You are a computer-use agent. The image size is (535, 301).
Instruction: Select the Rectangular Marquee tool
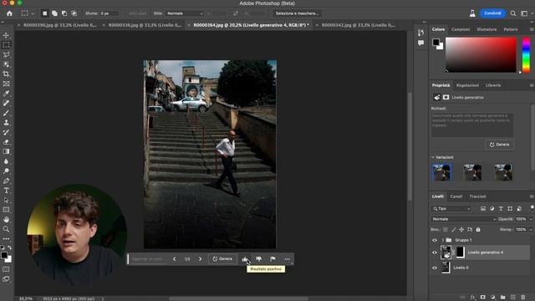point(6,44)
